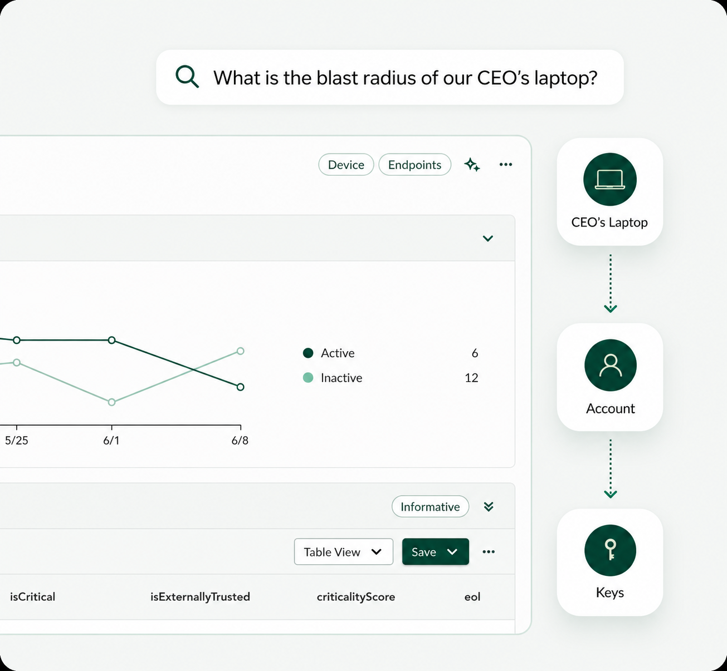Click the Inactive data point at 6/8
This screenshot has height=671, width=727.
tap(241, 351)
